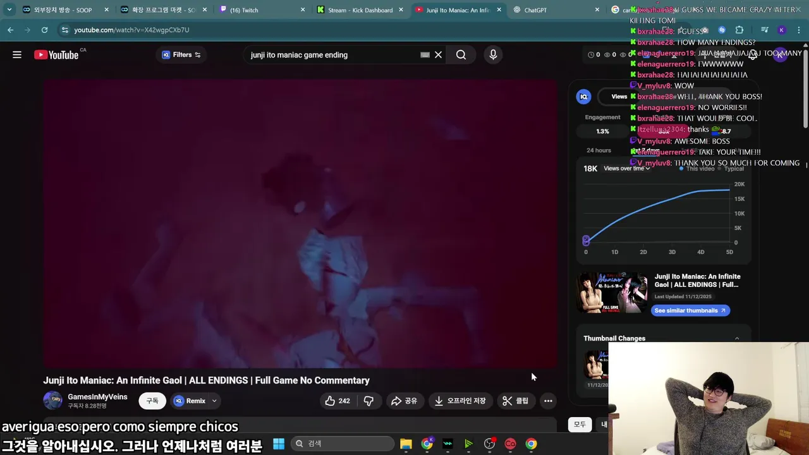Expand the Remix dropdown arrow
Image resolution: width=809 pixels, height=455 pixels.
point(214,401)
